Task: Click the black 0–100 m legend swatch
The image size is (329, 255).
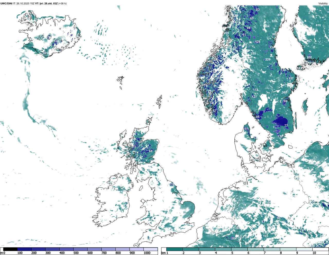Action: (10, 249)
